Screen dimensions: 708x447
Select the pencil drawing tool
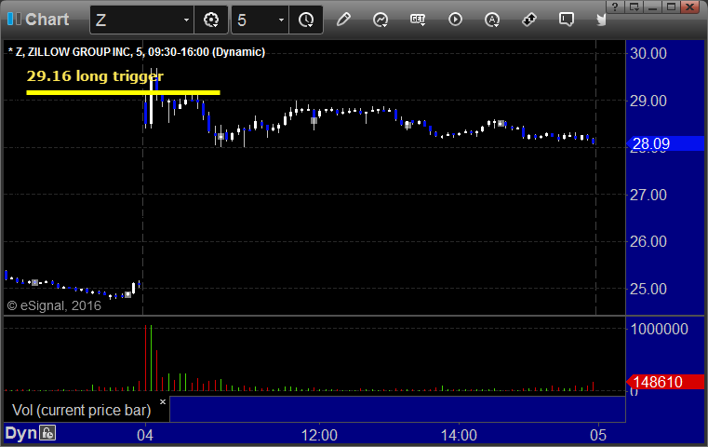(343, 20)
